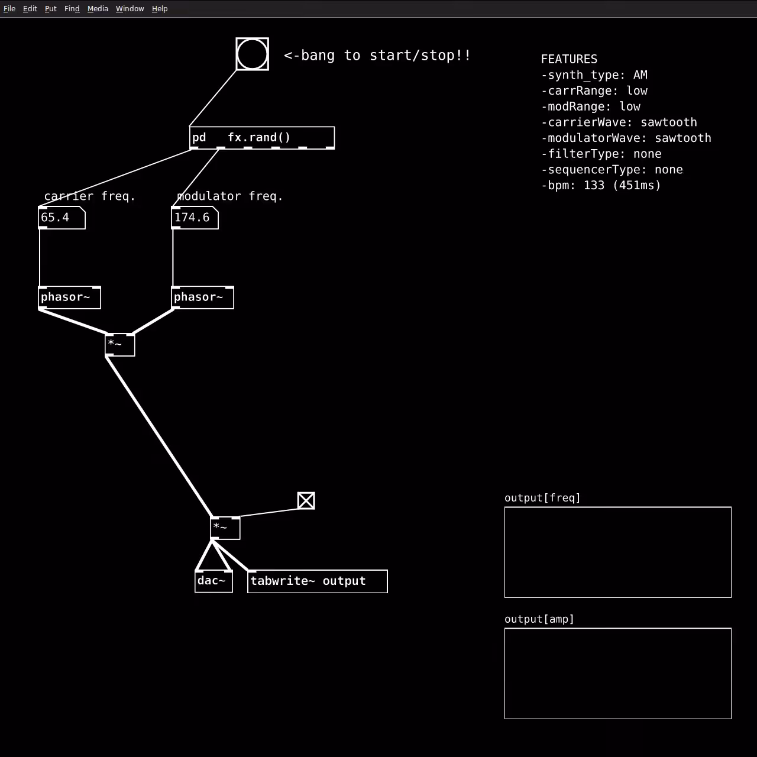Open the File menu

tap(9, 9)
